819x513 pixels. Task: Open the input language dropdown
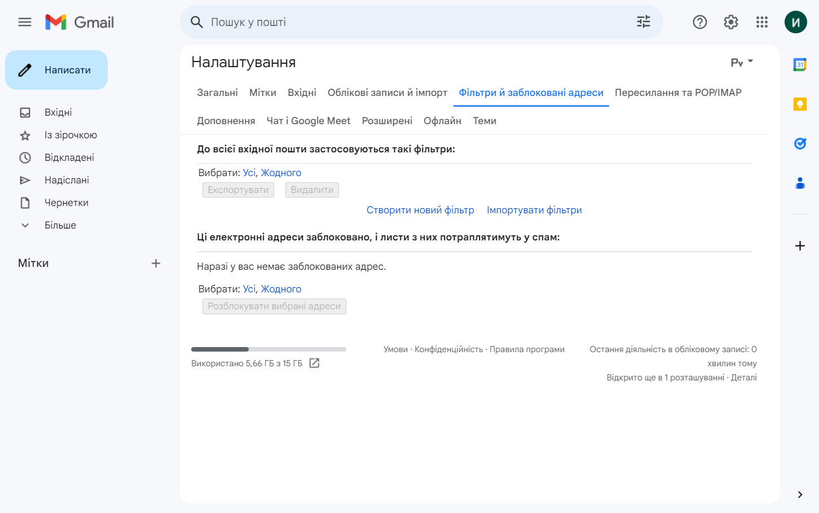pos(742,62)
